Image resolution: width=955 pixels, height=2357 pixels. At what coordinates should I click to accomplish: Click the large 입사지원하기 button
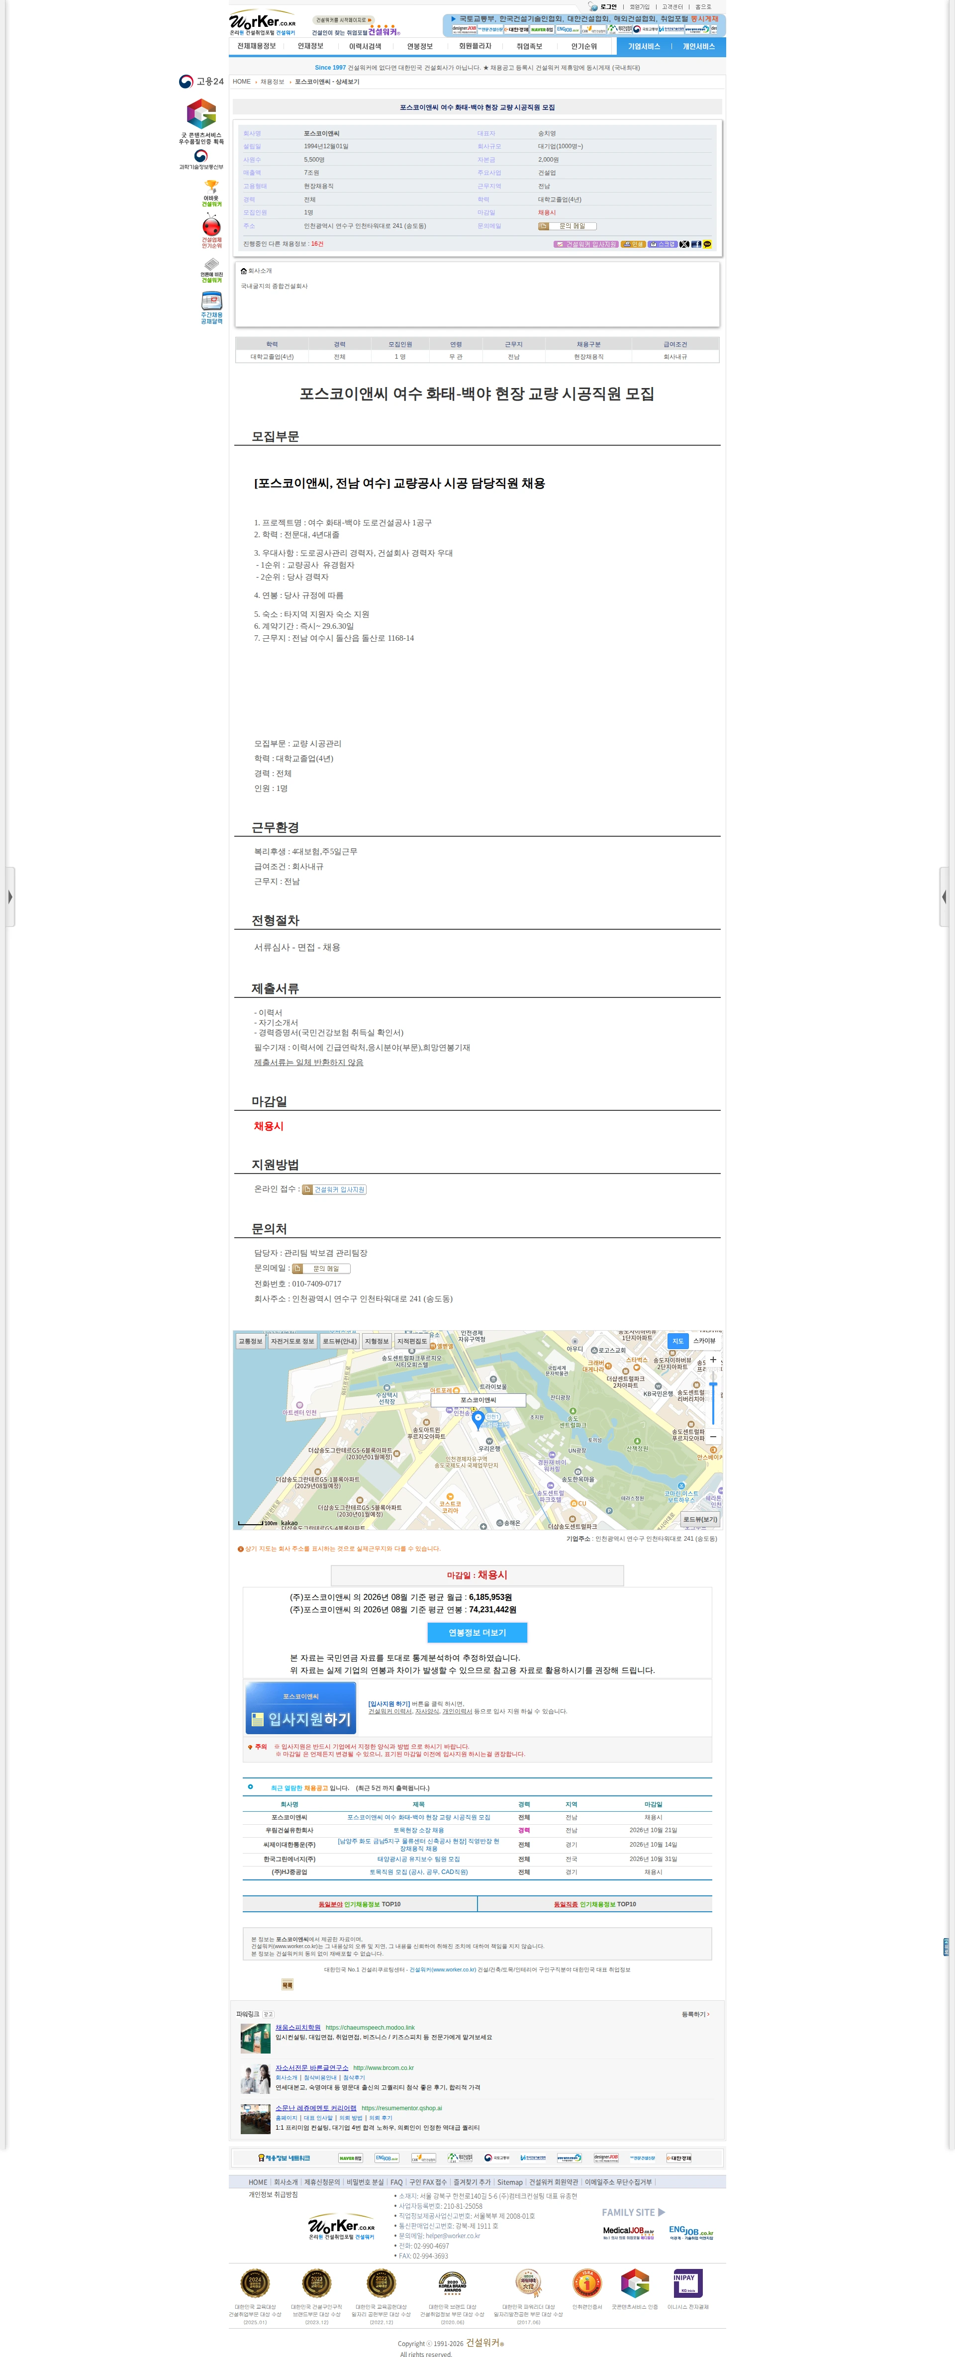pyautogui.click(x=301, y=1708)
